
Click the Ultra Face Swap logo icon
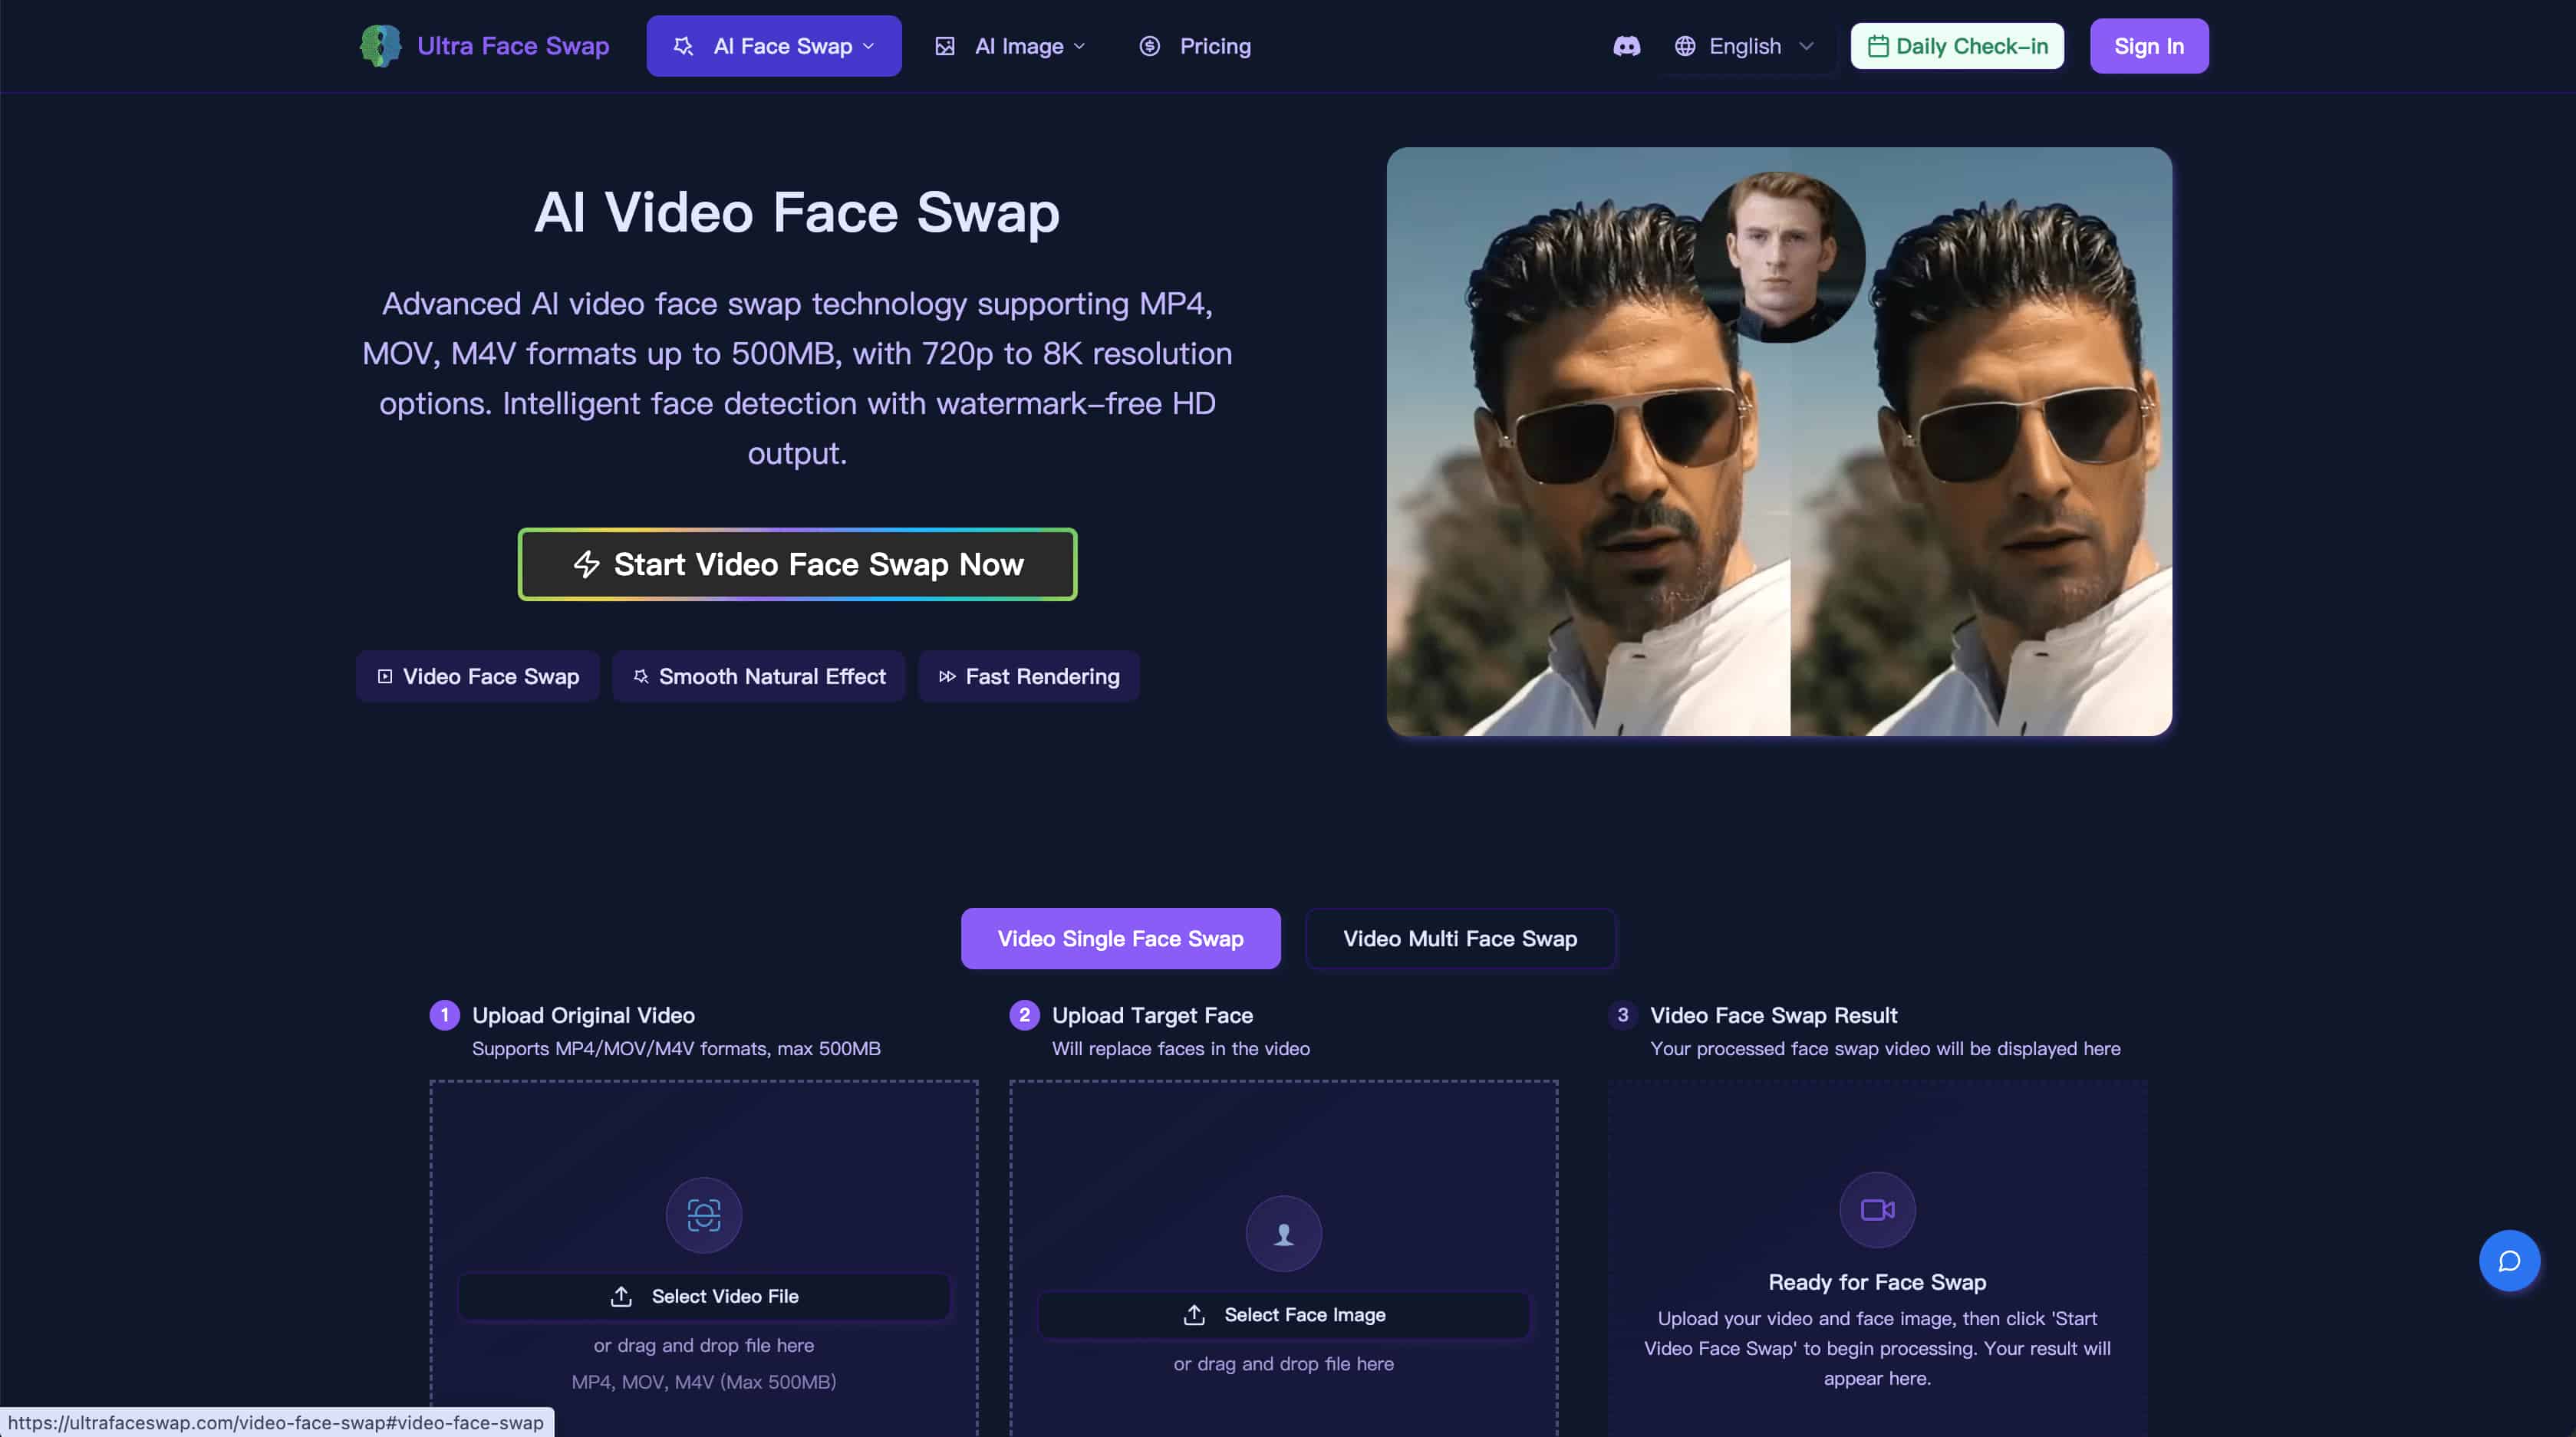(380, 46)
